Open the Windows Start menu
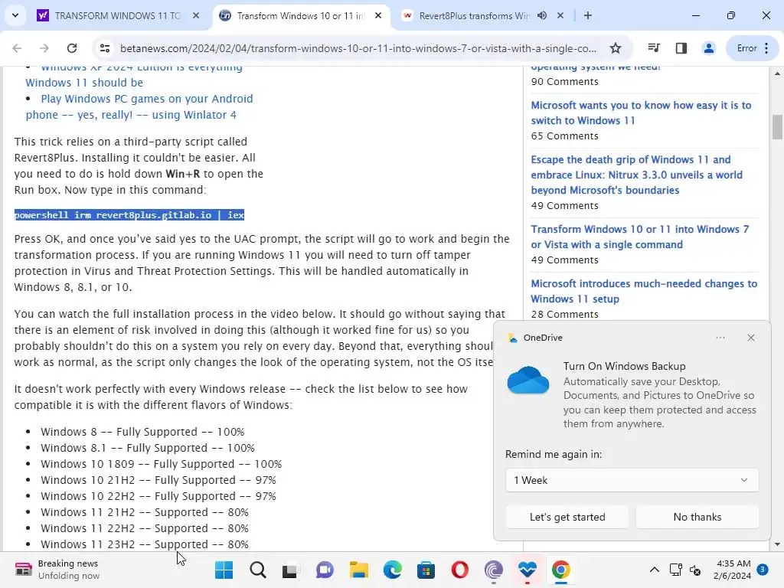 [224, 570]
